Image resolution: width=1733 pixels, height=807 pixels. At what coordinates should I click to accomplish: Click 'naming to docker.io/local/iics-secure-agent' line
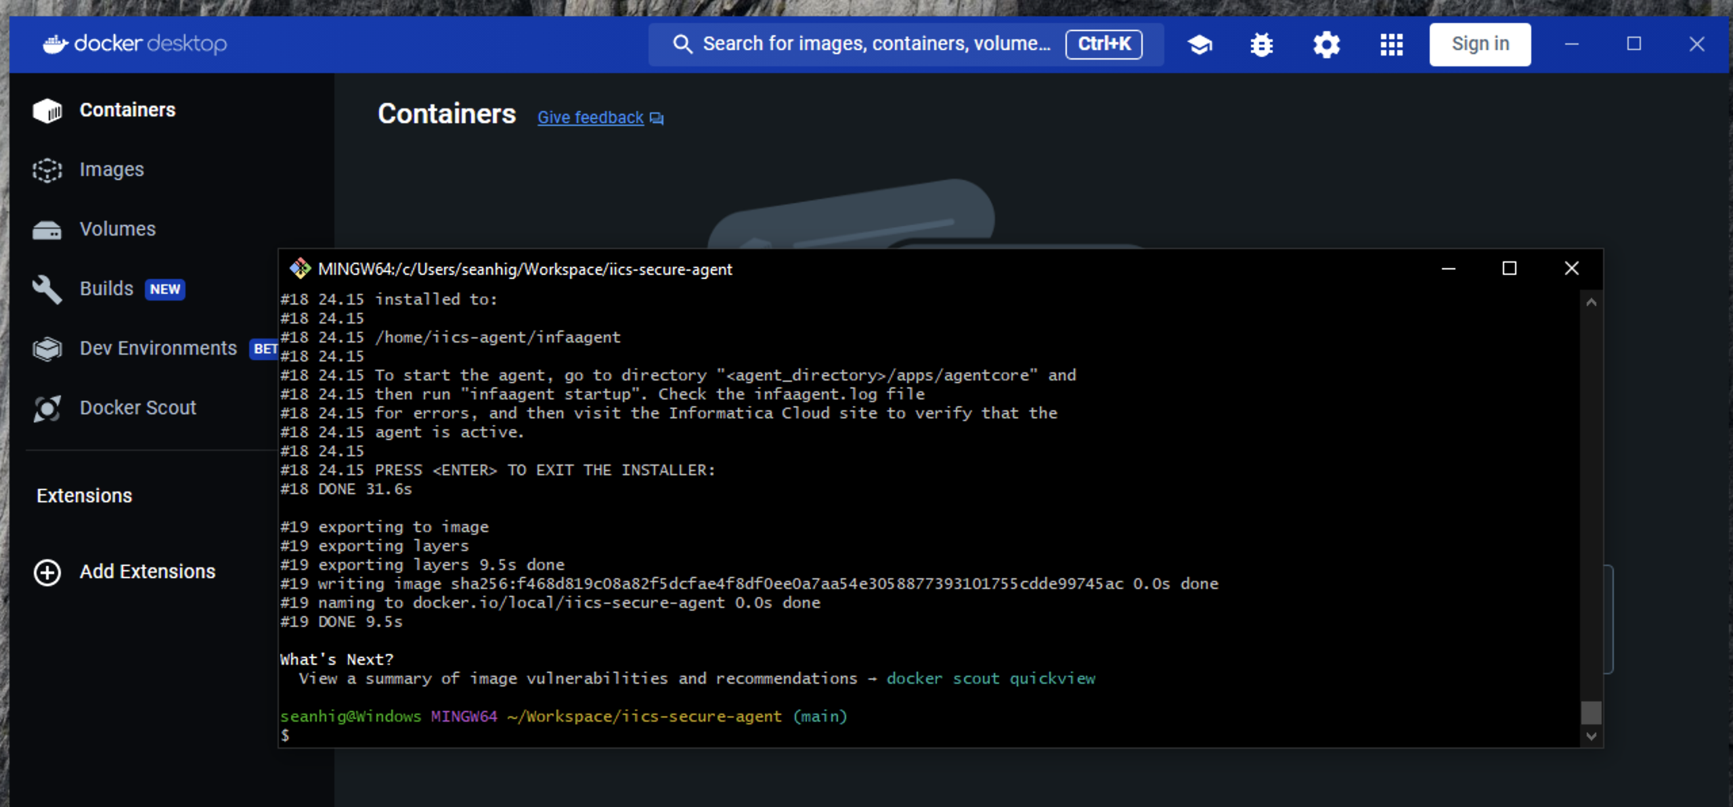click(550, 603)
